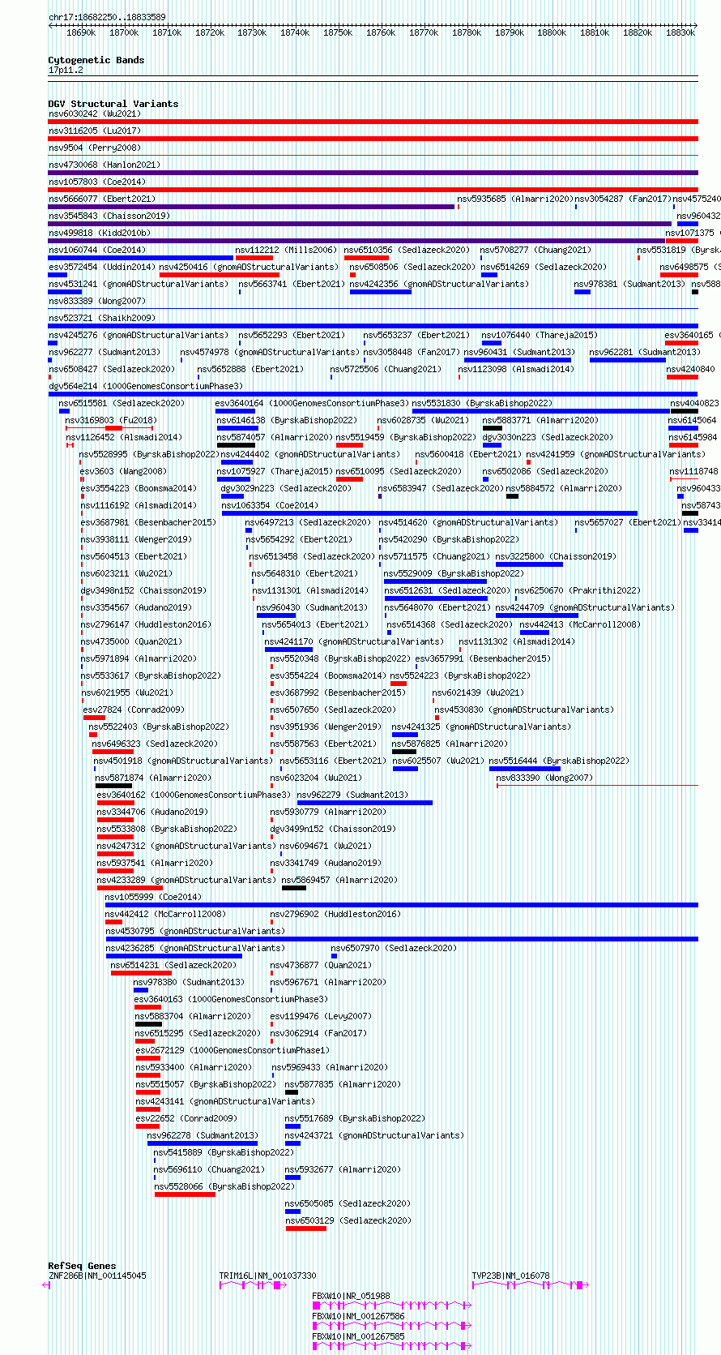The image size is (721, 1355).
Task: Open nsv5519459 (ByrskaBishop2022) variant
Action: 406,437
